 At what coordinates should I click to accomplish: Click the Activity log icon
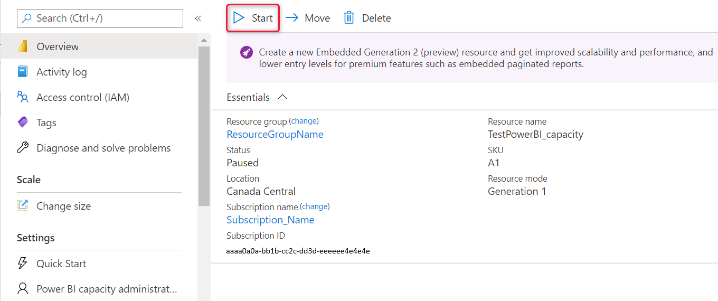pos(23,72)
